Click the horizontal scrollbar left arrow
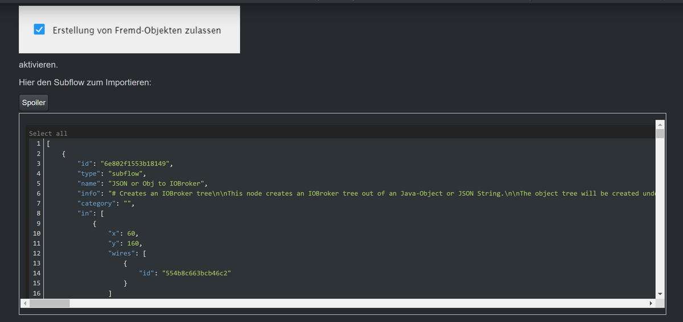 coord(24,303)
